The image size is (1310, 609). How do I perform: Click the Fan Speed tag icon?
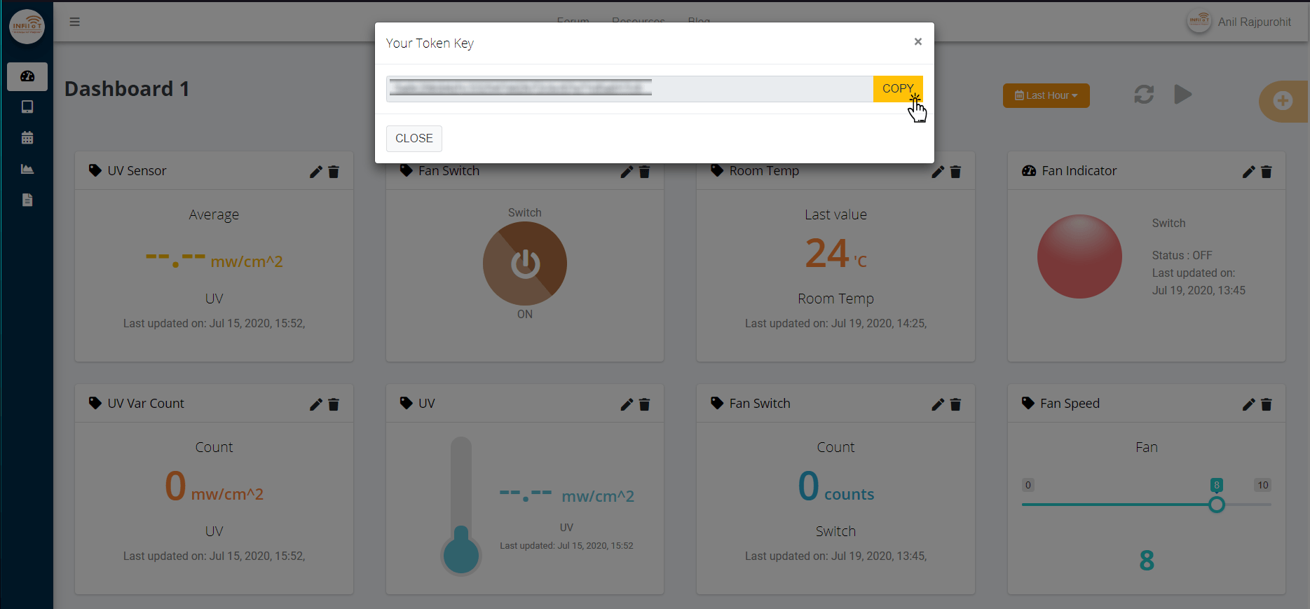(x=1028, y=403)
